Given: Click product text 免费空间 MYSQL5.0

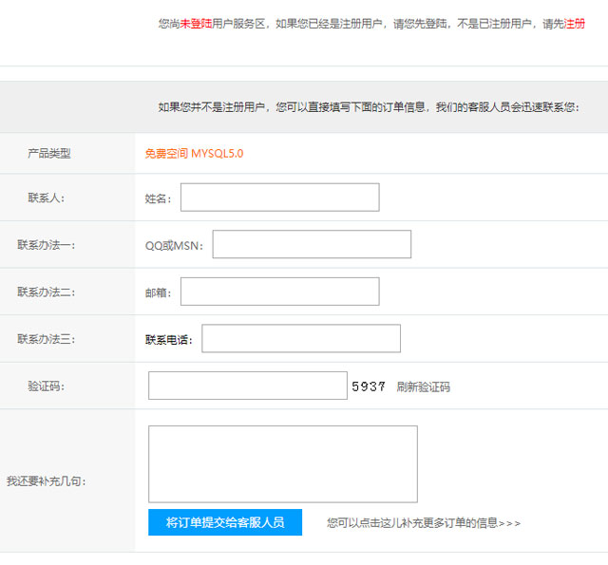Looking at the screenshot, I should point(194,154).
